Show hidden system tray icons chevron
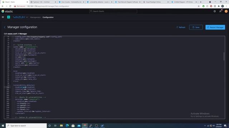Viewport: 229px width, 128px height. pyautogui.click(x=205, y=126)
